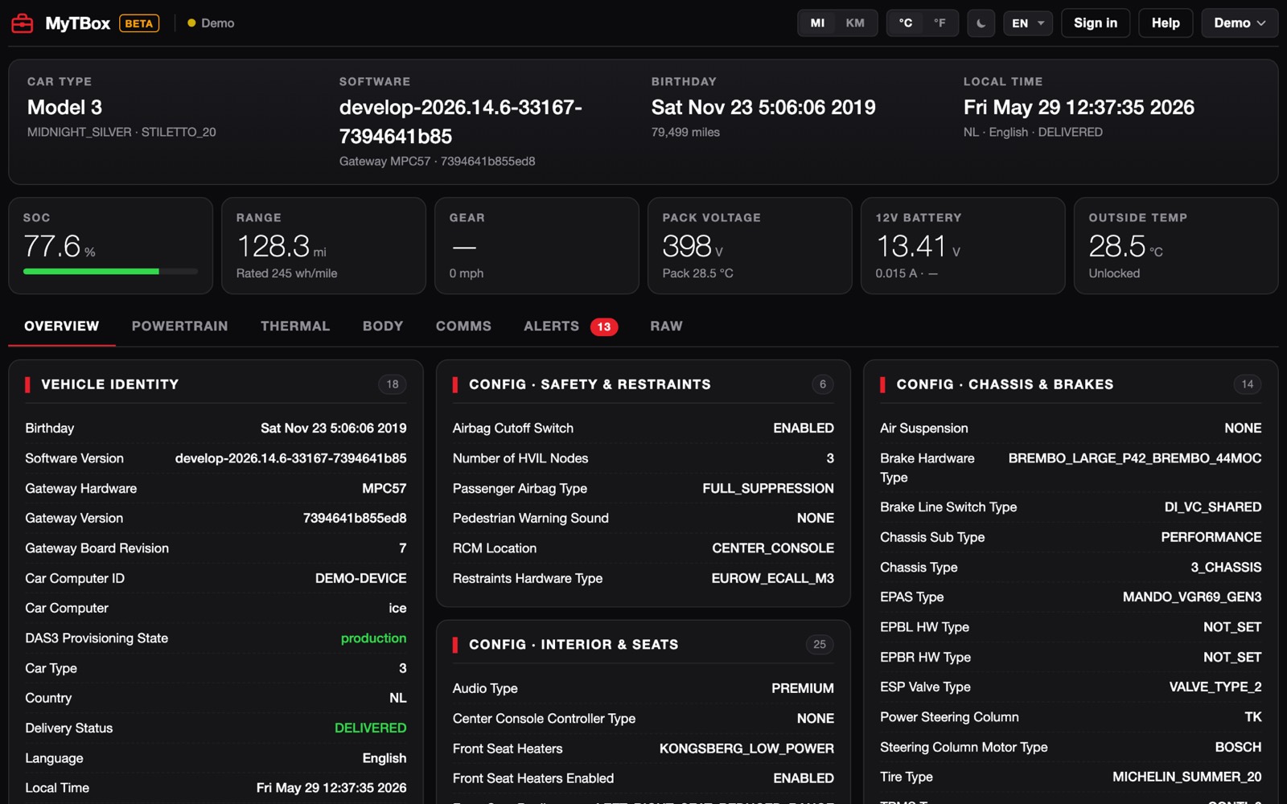Viewport: 1287px width, 804px height.
Task: Click the 79,499 miles odometer text
Action: click(x=685, y=133)
